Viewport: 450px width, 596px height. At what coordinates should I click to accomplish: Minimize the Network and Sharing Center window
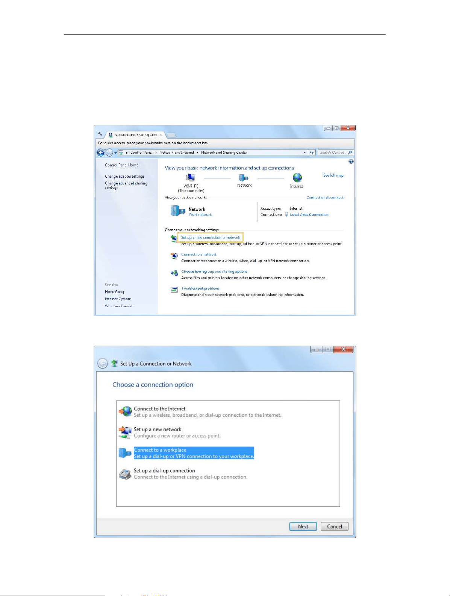(328, 128)
